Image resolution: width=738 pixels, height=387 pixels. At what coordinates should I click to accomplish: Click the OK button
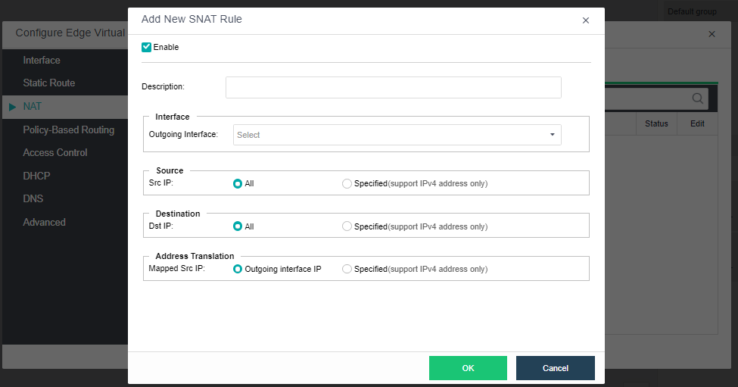pos(468,368)
